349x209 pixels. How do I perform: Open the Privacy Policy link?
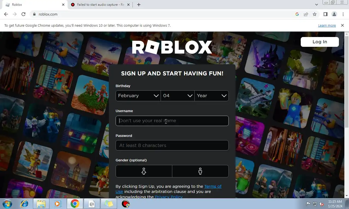[x=169, y=197]
